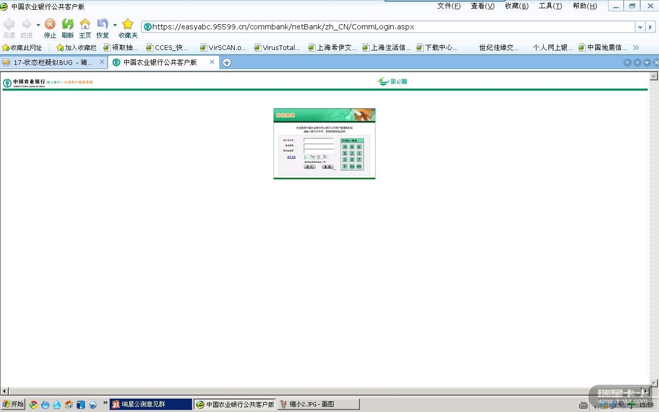Open the tab list dropdown arrow
Screen dimensions: 659x412
click(647, 62)
